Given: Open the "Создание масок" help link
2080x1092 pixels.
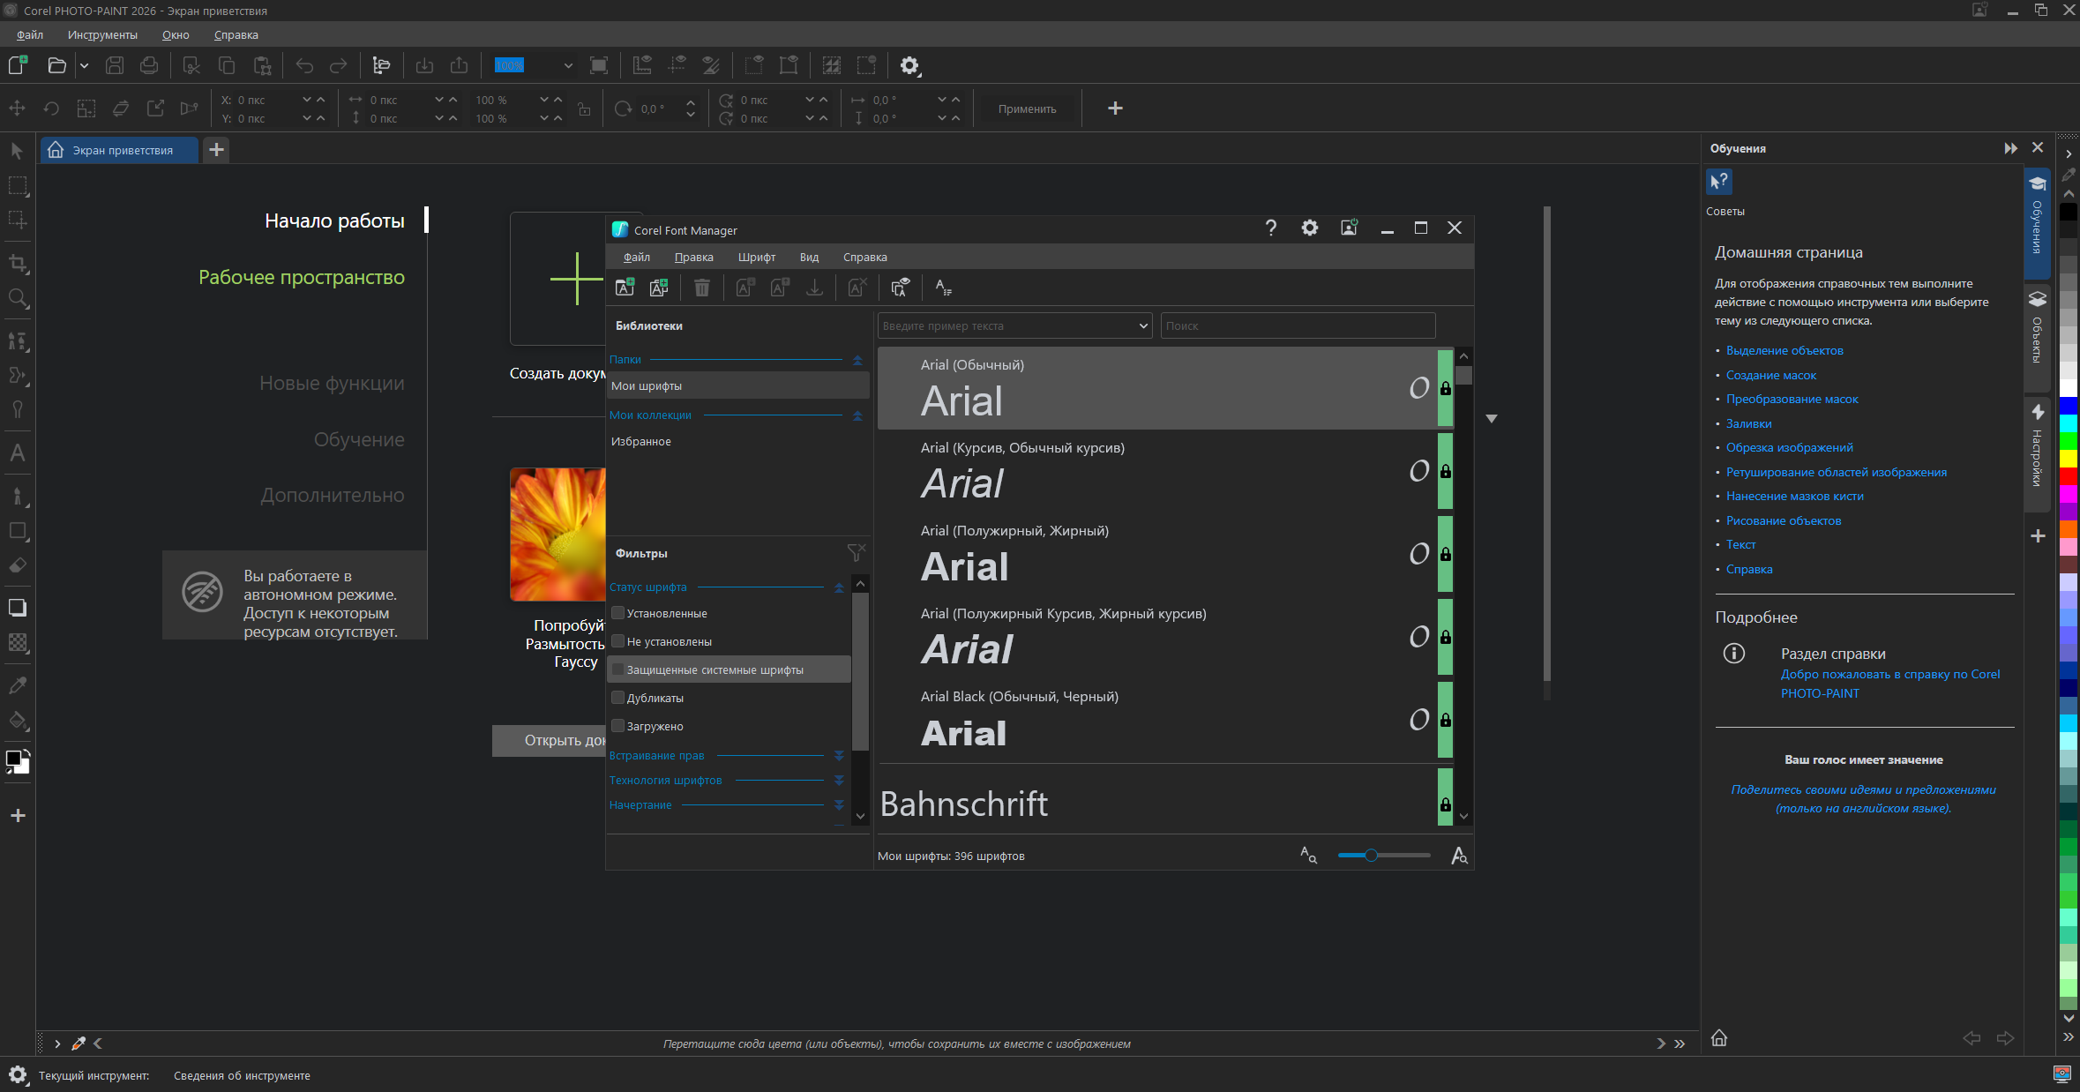Looking at the screenshot, I should pos(1770,375).
